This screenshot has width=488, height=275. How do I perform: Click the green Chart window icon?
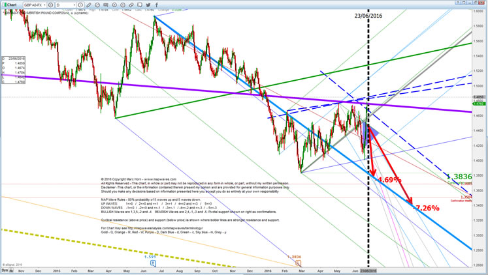point(4,5)
